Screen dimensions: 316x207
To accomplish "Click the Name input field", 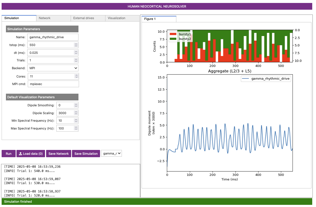I will [53, 37].
